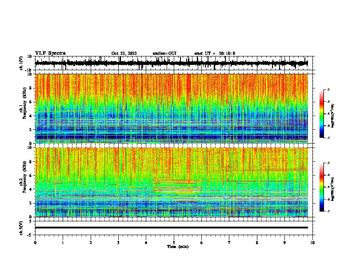Click the "-5" tick on ch.3(V) axis
This screenshot has width=352, height=272.
[x=30, y=235]
